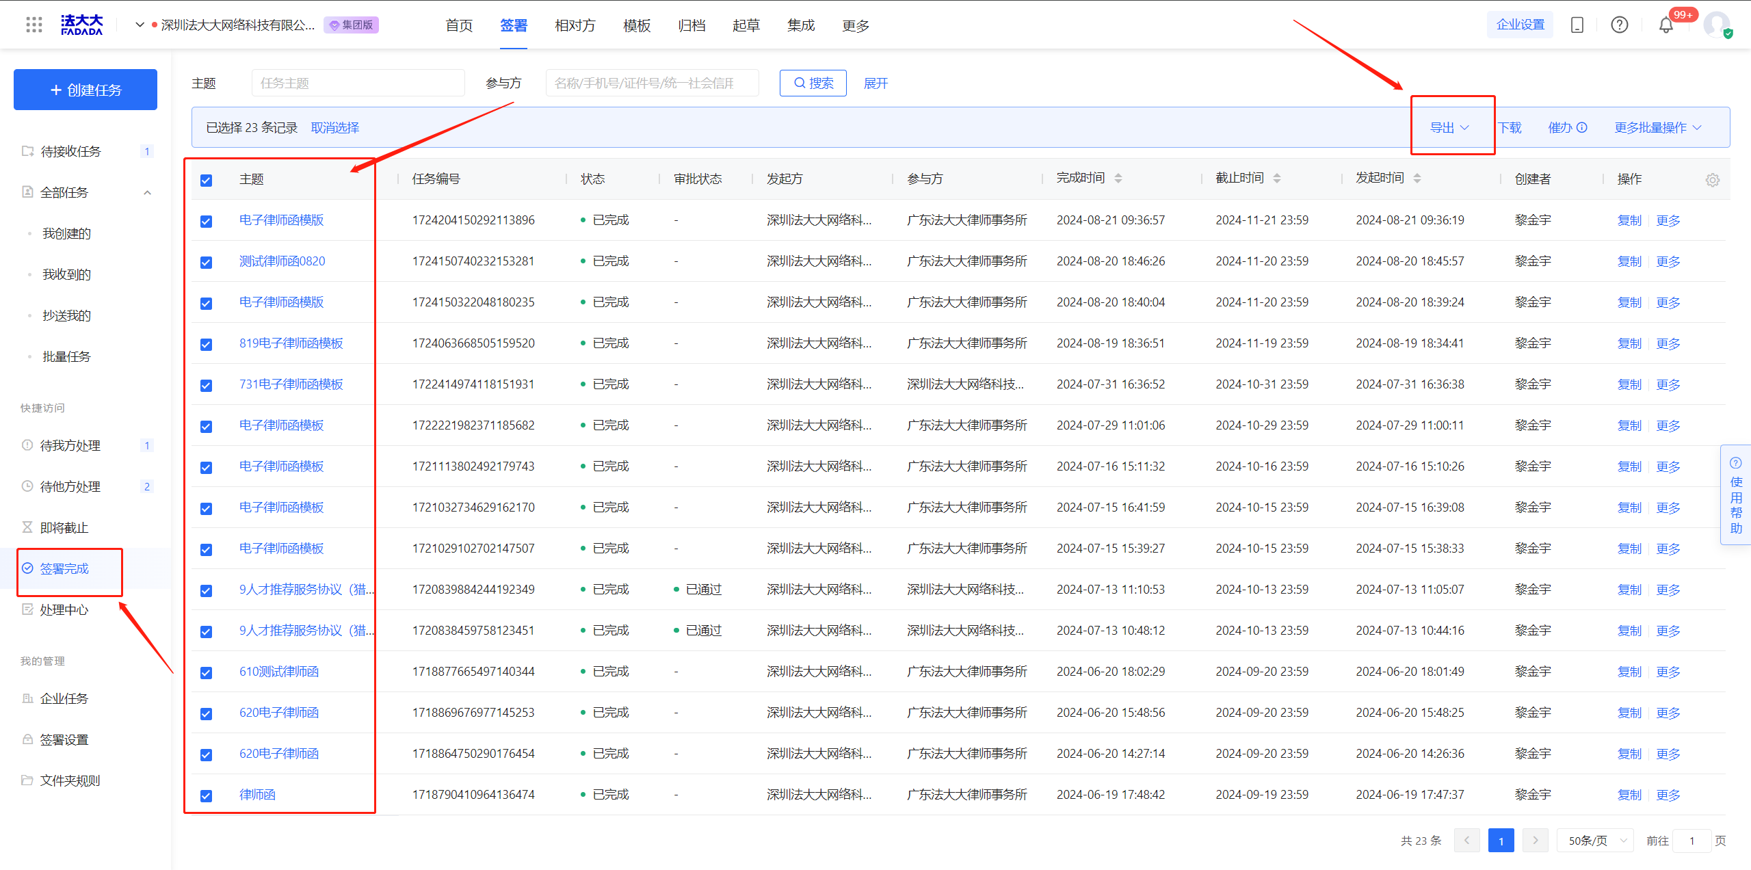This screenshot has width=1751, height=870.
Task: Switch to the 归档 tab
Action: [x=692, y=25]
